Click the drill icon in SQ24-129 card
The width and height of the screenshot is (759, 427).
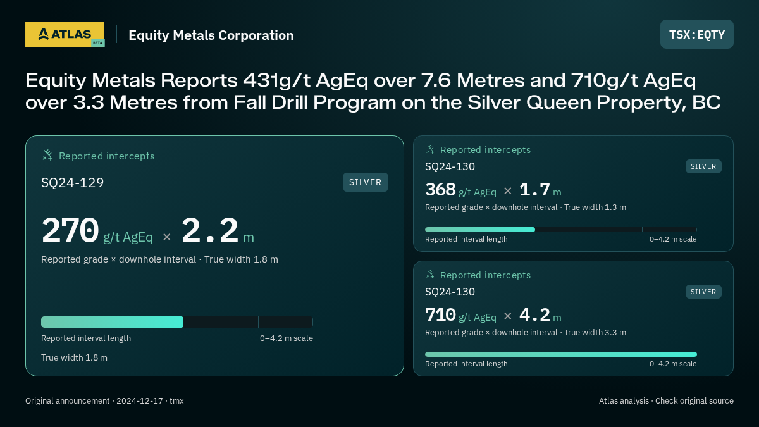click(x=47, y=156)
